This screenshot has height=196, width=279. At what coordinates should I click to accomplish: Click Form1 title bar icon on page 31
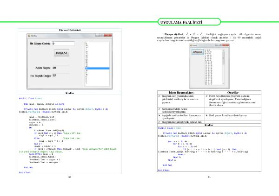pos(192,45)
